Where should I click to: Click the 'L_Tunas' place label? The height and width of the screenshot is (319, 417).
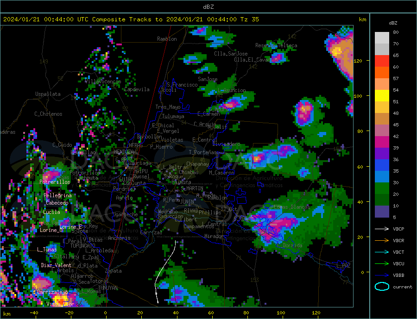pos(47,250)
